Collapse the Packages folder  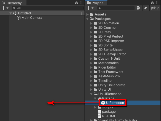[88, 19]
